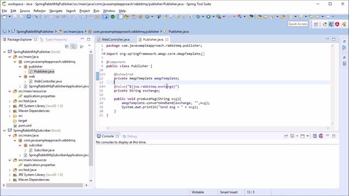Click the Debug gear toolbar icon

pos(198,17)
